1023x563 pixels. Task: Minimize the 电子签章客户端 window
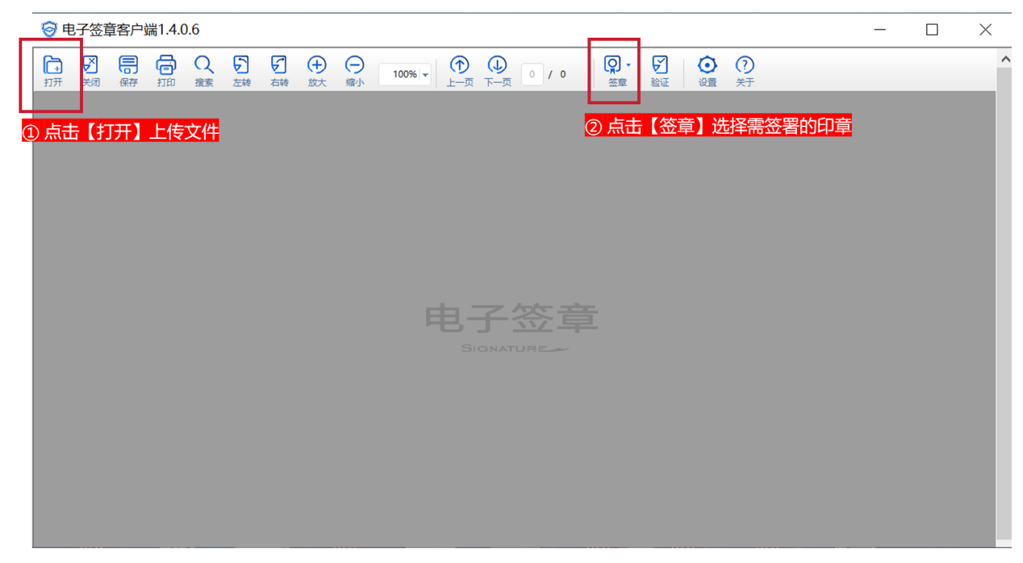point(880,30)
